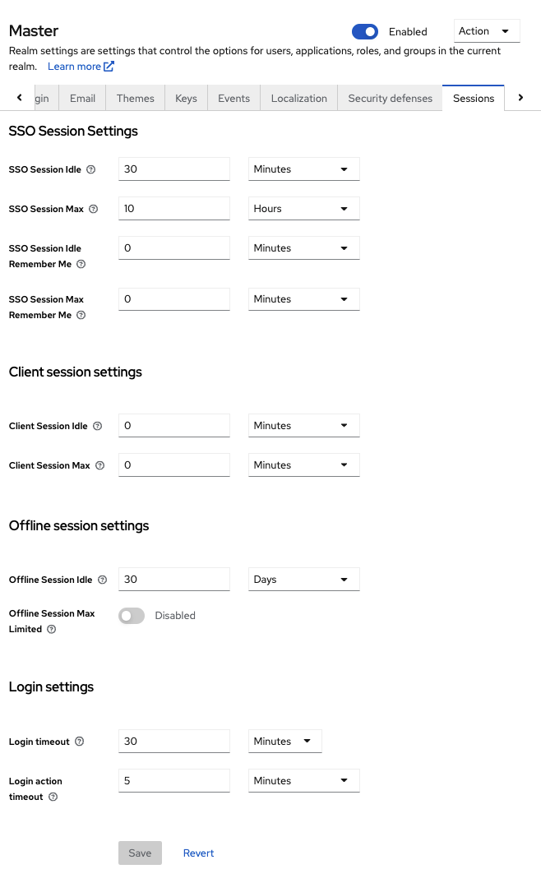This screenshot has width=541, height=869.
Task: Open SSO Session Max Hours unit dropdown
Action: coord(303,209)
